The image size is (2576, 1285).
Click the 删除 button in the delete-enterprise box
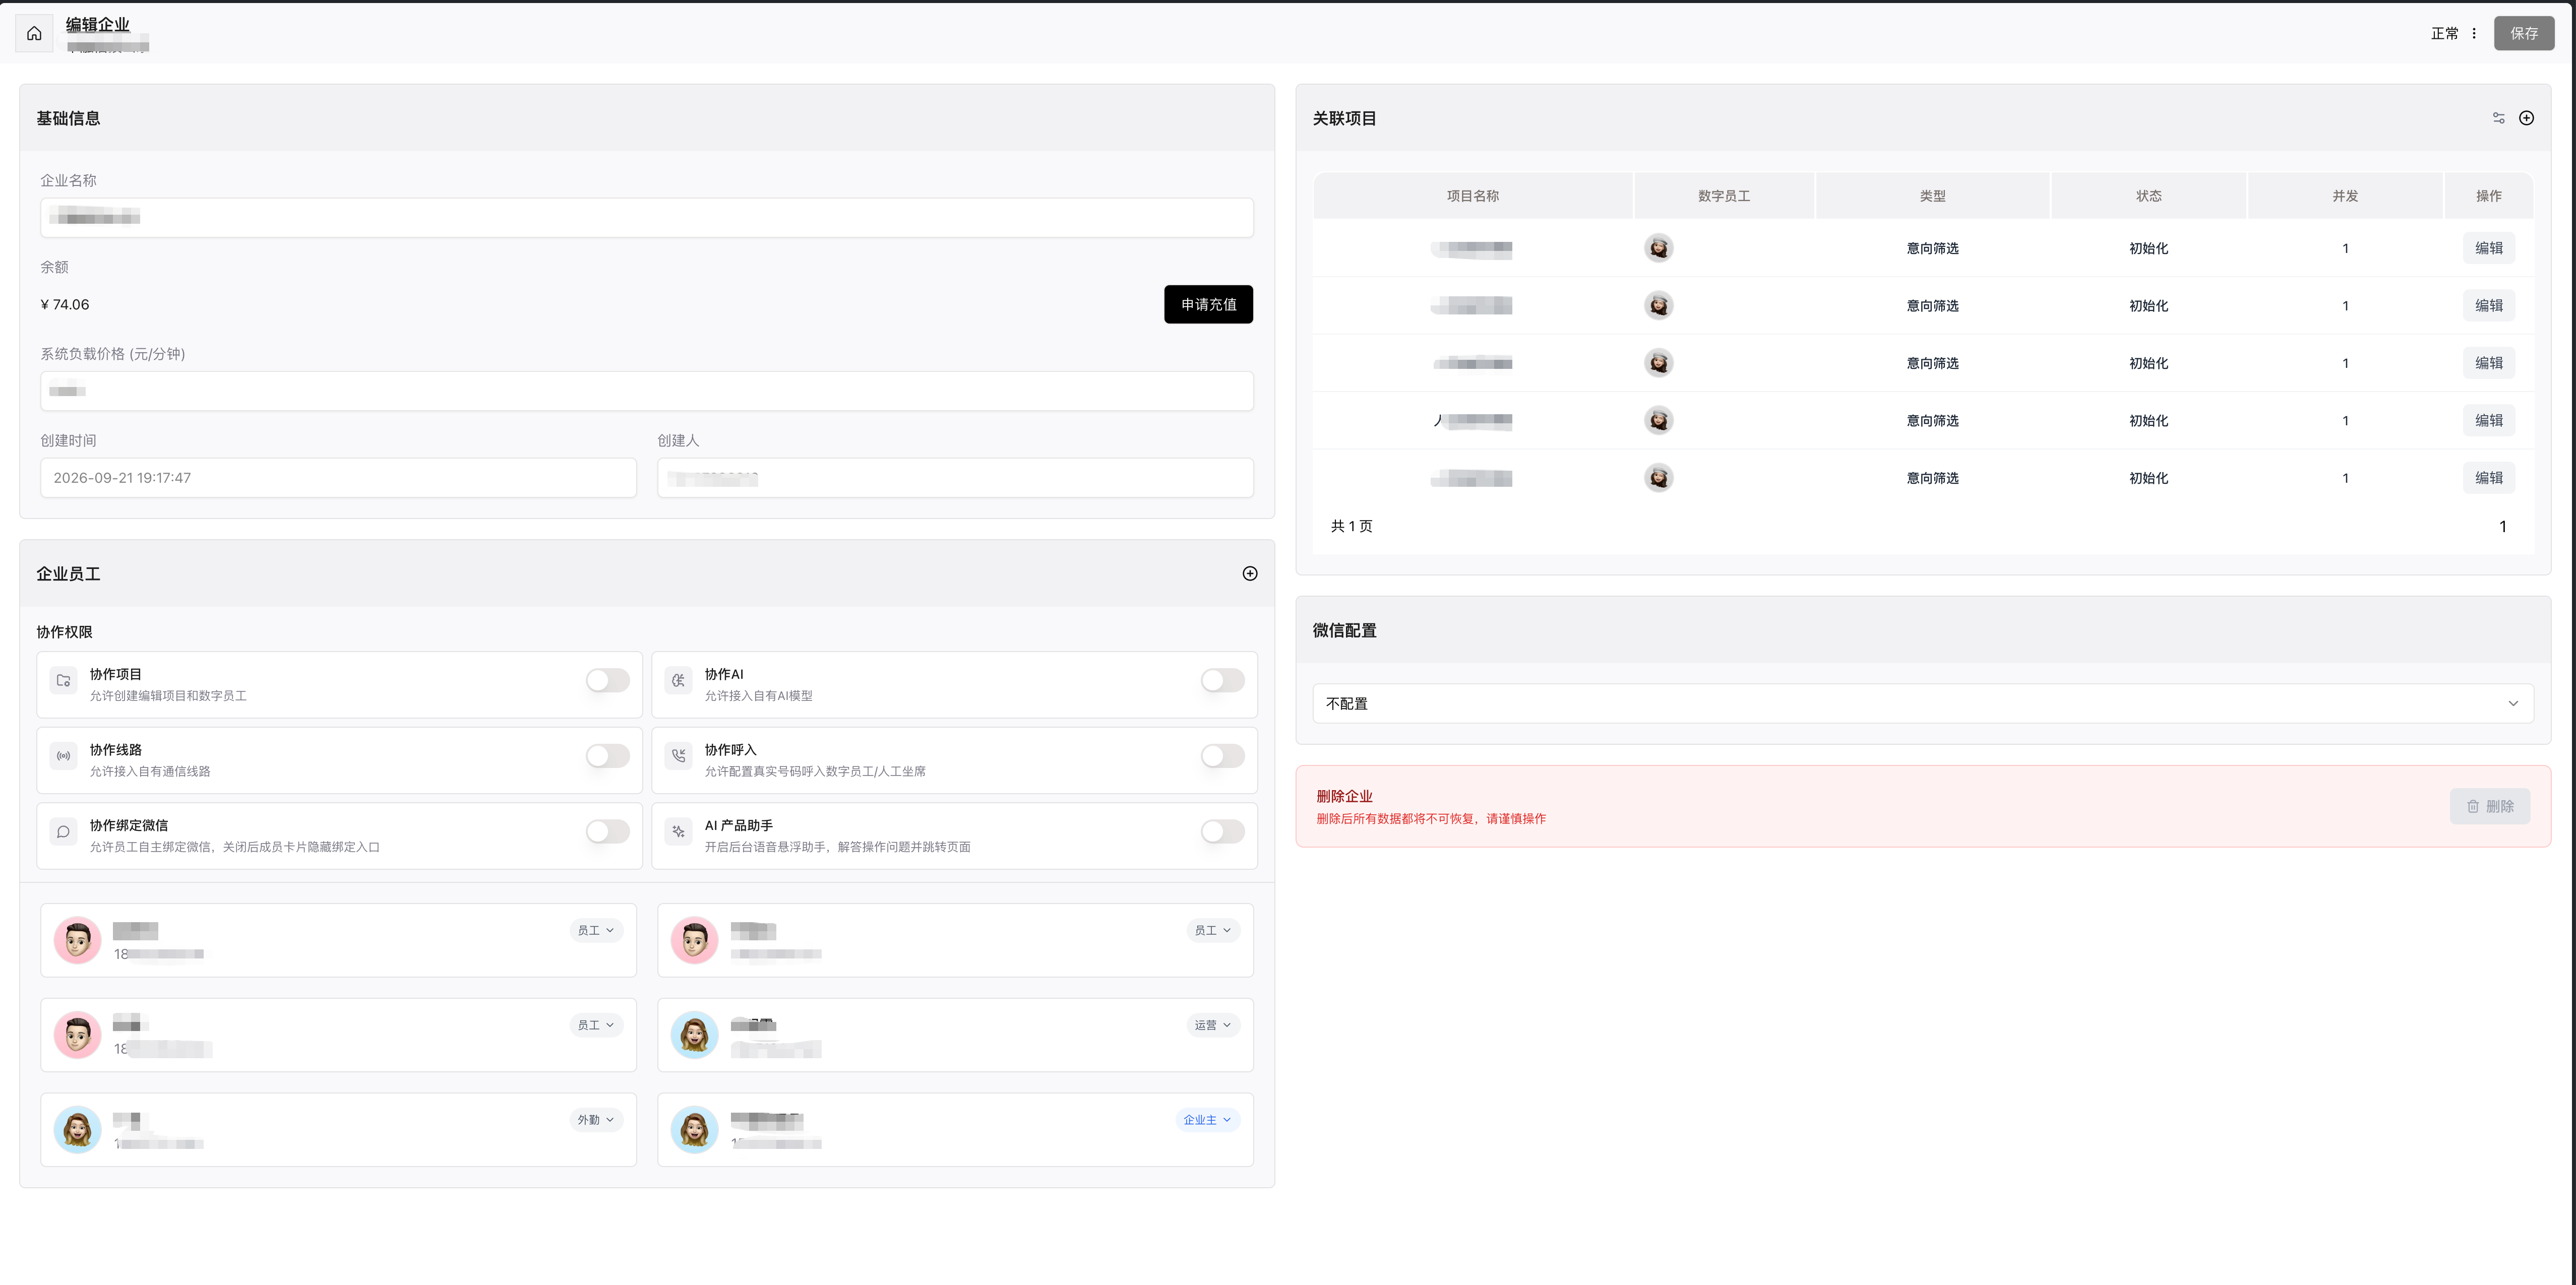[x=2489, y=806]
